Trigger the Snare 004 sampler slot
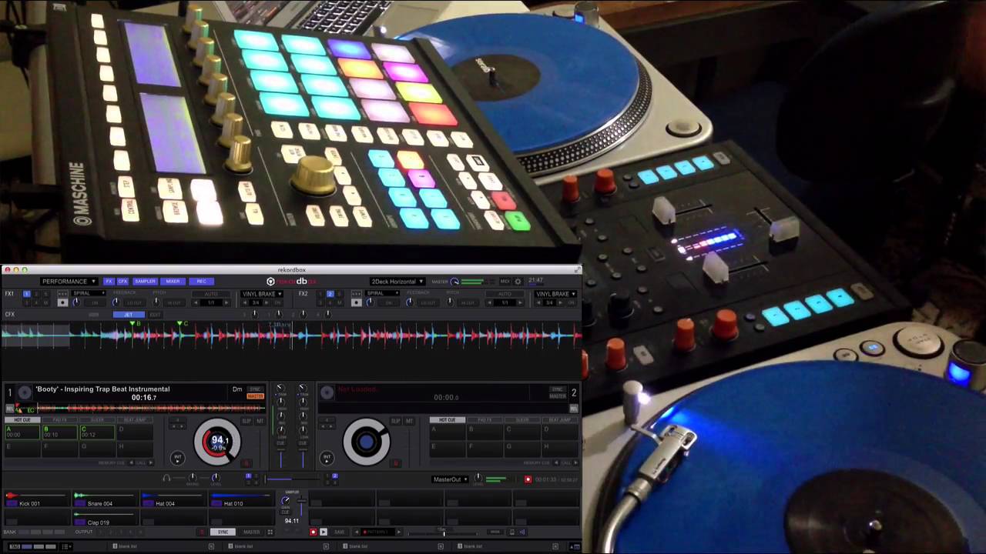The image size is (986, 554). click(106, 499)
